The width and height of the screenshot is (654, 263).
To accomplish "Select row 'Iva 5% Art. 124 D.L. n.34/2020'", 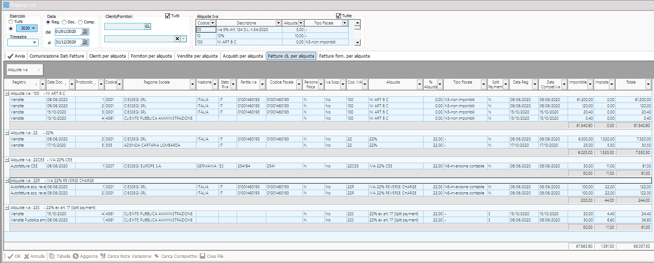I will point(272,30).
